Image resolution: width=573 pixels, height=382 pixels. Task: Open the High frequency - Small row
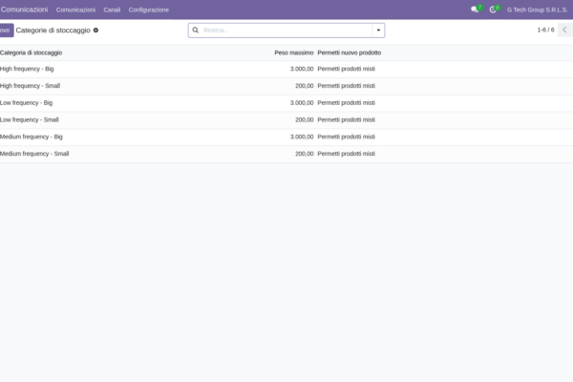(x=286, y=86)
